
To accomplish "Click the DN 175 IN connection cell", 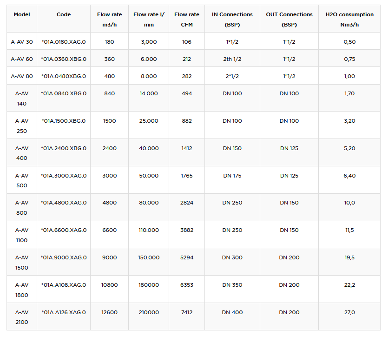I will coord(232,176).
